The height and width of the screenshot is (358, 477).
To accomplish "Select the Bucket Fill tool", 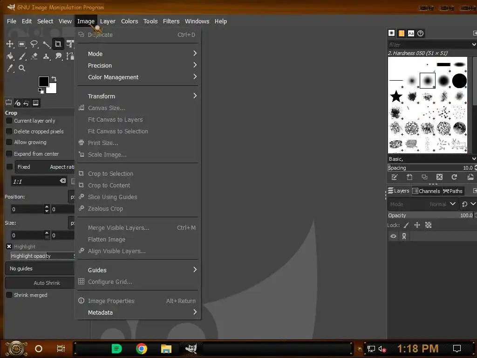I will click(x=10, y=56).
